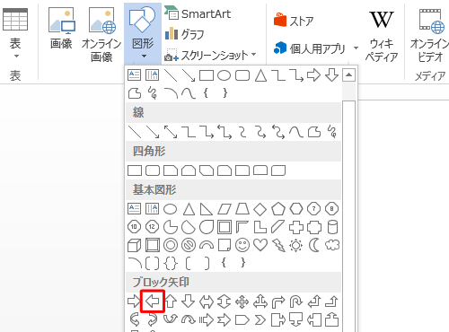449x332 pixels.
Task: Click the 個人用アプリ button
Action: coord(310,48)
